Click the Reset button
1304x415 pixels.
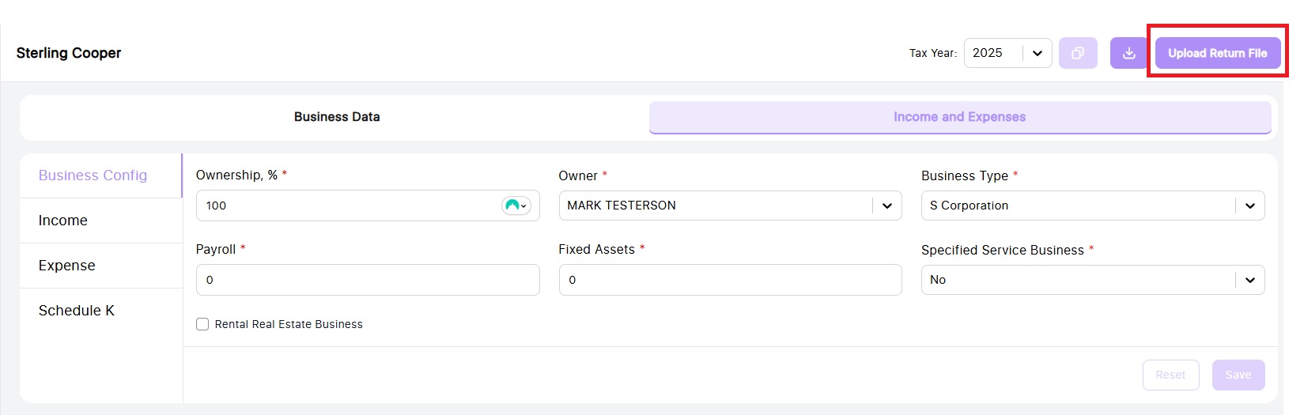[x=1170, y=375]
